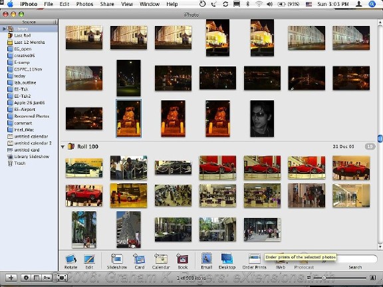
Task: Open the Recovered Photos album
Action: click(31, 116)
